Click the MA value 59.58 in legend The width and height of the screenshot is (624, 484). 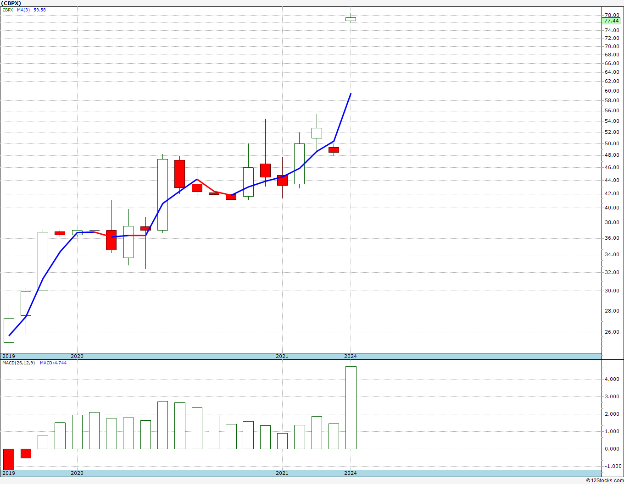(40, 10)
